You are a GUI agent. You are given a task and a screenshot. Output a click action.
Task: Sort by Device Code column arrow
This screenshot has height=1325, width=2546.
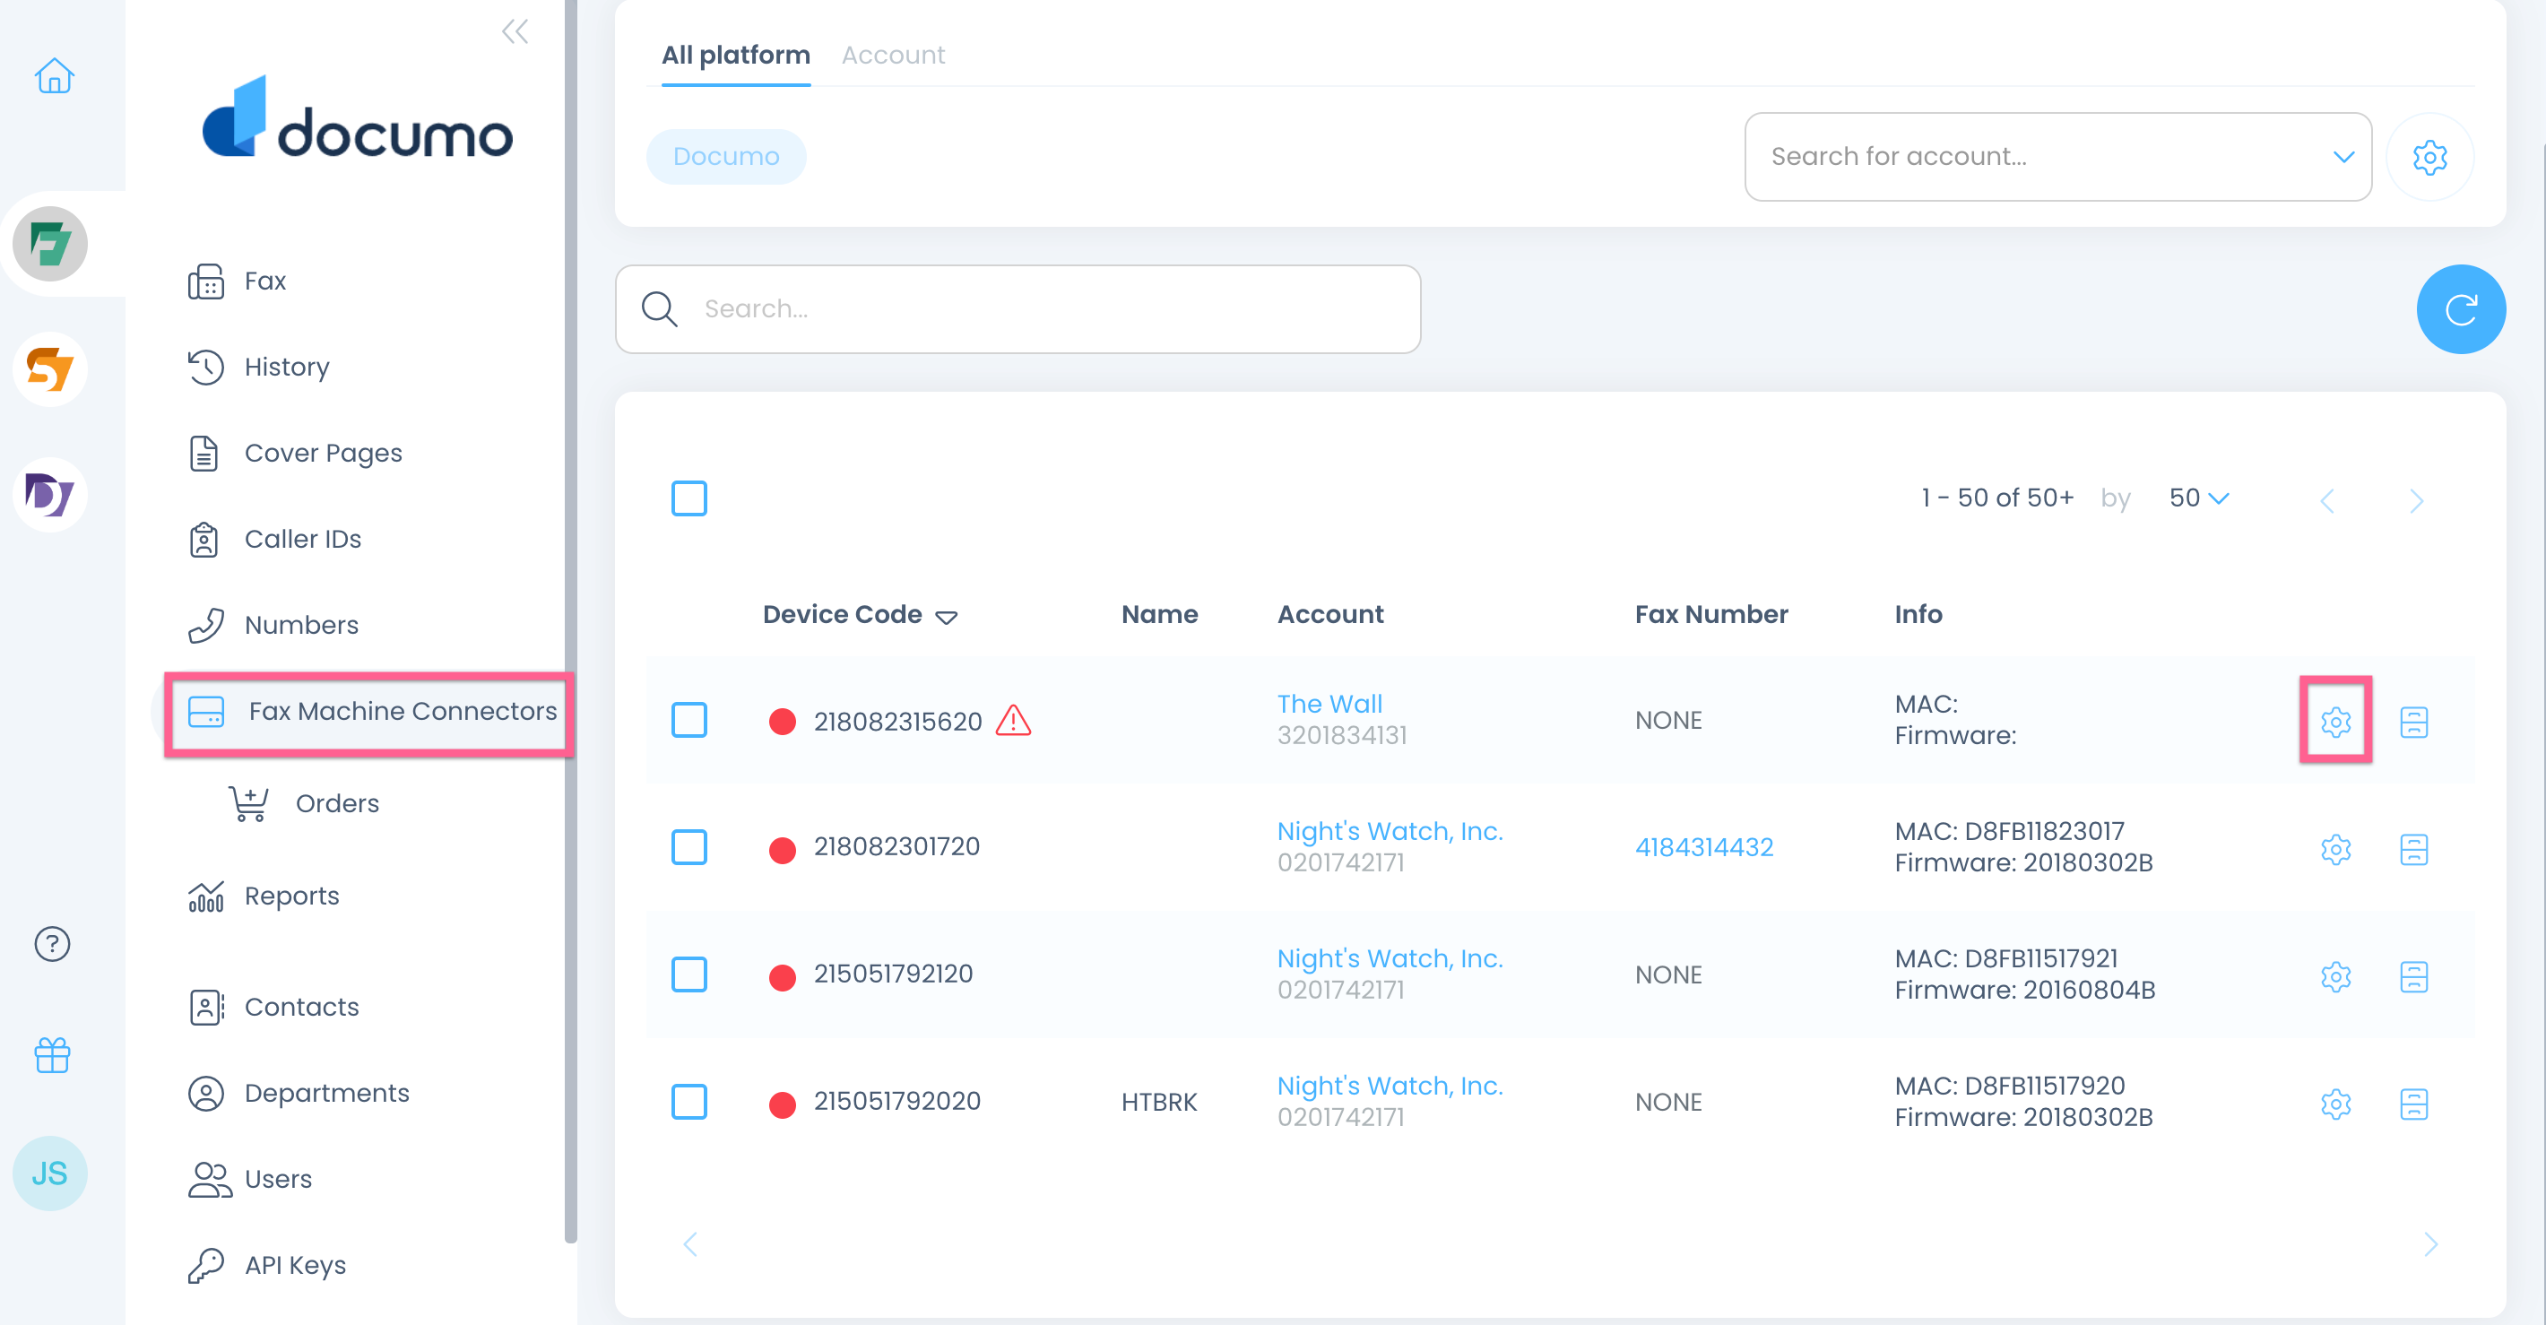point(946,617)
